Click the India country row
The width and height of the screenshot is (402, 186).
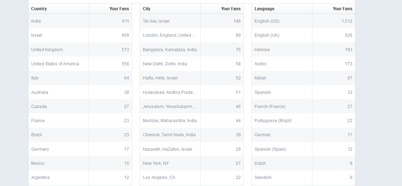pyautogui.click(x=36, y=21)
